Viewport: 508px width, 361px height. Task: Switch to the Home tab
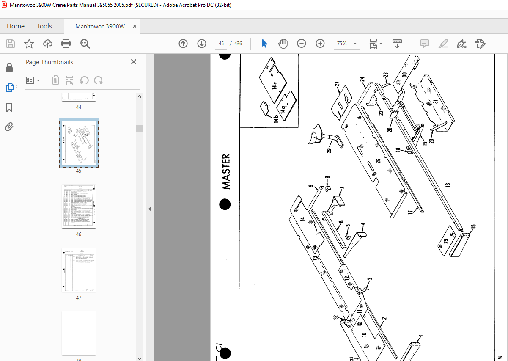16,26
